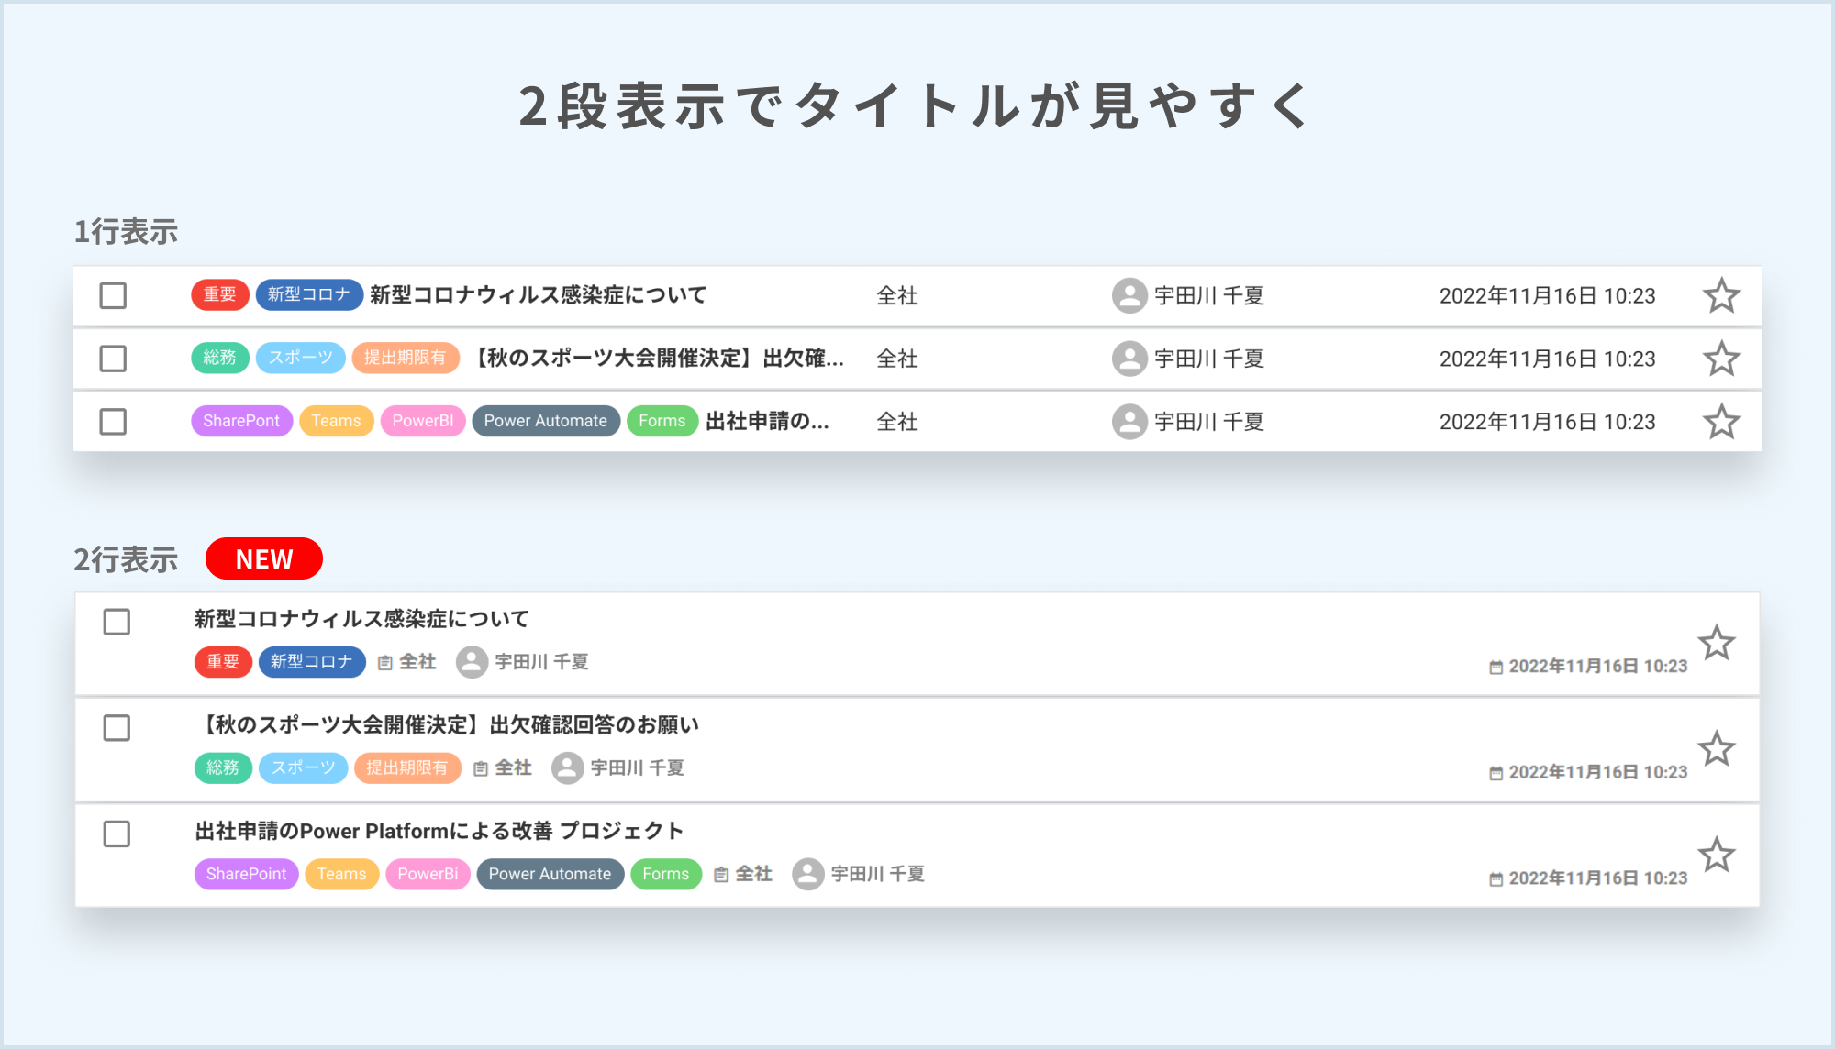Viewport: 1835px width, 1049px height.
Task: Click 全社 in the 1行表示 出社申請の... row
Action: coord(897,422)
